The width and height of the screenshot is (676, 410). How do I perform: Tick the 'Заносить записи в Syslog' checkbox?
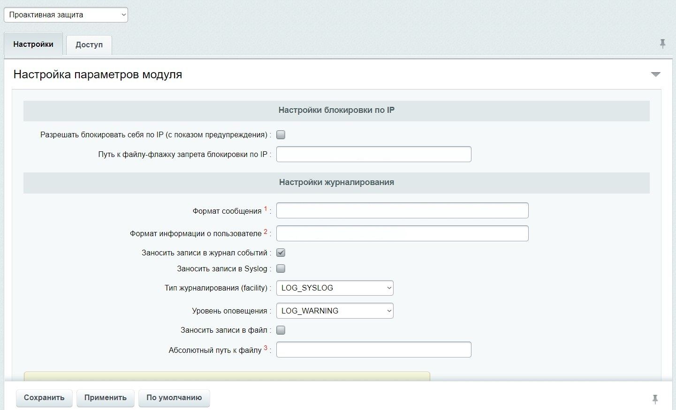coord(281,269)
